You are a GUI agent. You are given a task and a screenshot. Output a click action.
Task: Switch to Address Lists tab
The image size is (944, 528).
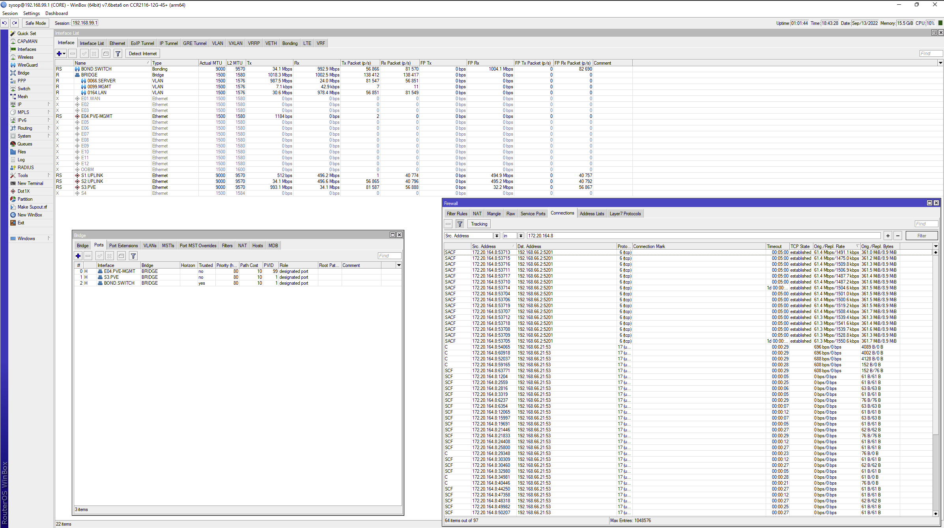(x=592, y=214)
